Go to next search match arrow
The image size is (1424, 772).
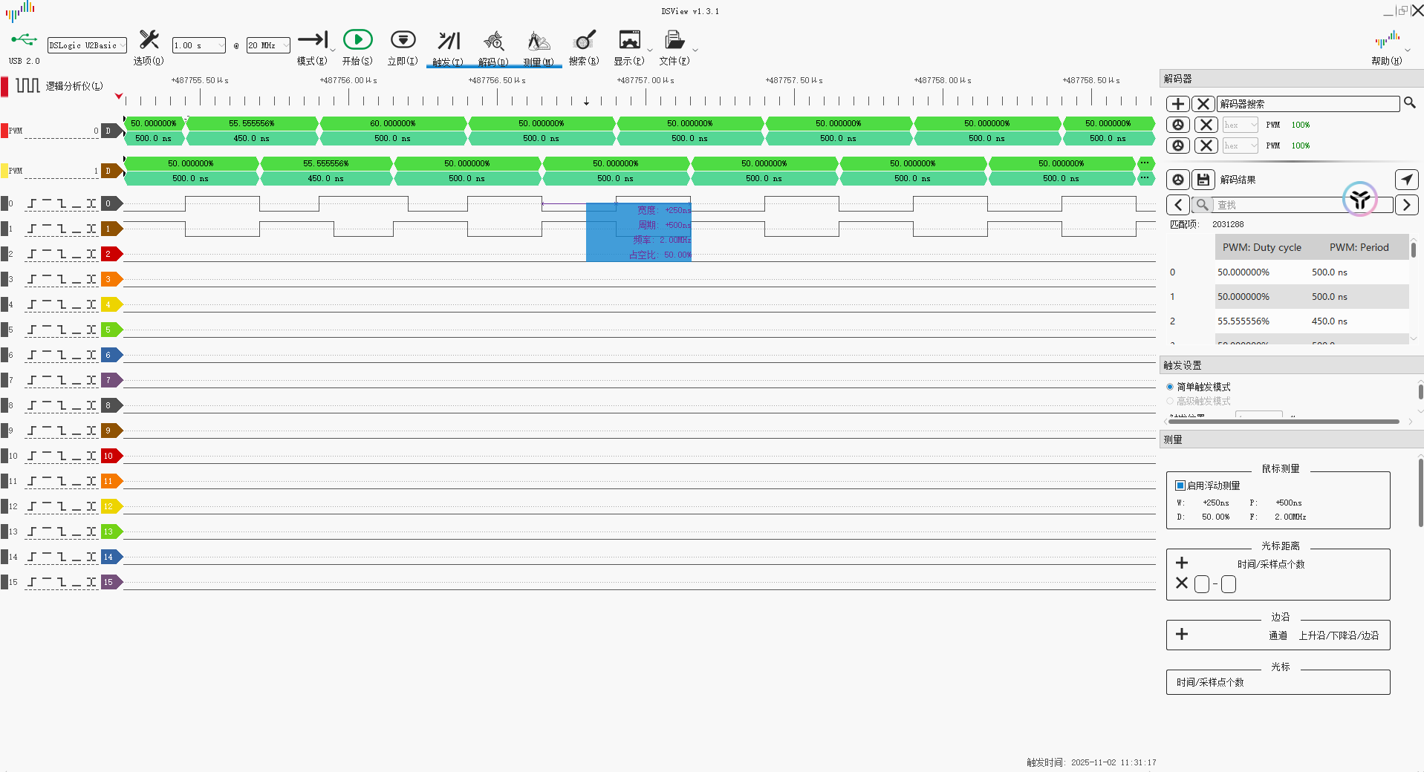pos(1406,205)
